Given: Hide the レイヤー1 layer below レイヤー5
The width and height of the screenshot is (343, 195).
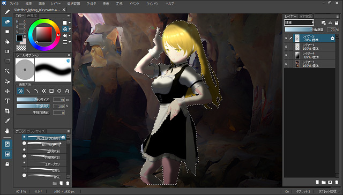Looking at the screenshot, I should tap(286, 47).
